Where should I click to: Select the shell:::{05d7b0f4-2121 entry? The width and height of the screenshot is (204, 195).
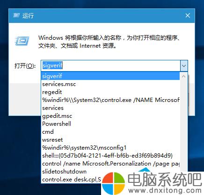click(x=110, y=156)
